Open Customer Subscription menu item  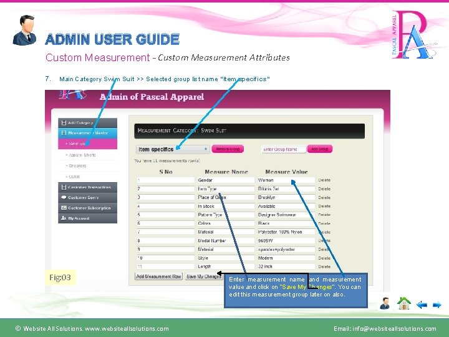tap(88, 208)
